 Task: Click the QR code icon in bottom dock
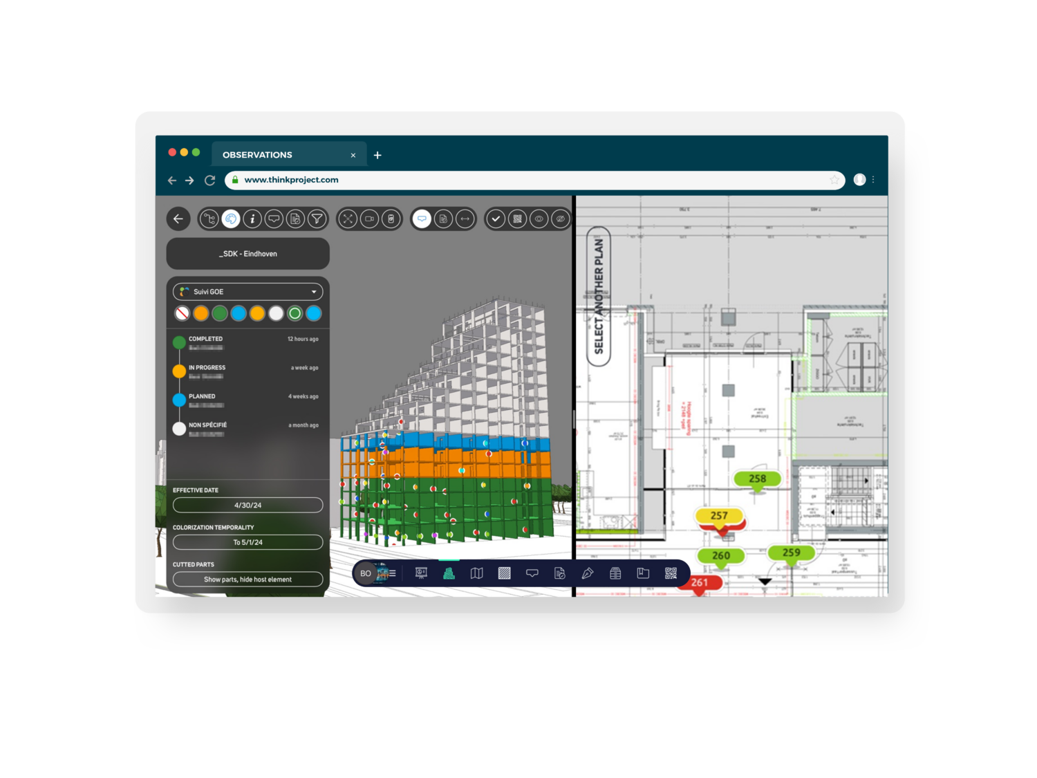(x=671, y=573)
